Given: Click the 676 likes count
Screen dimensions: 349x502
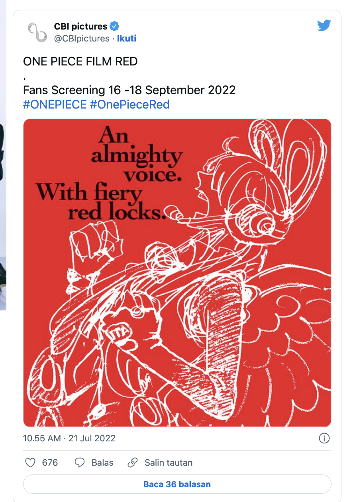Looking at the screenshot, I should coord(50,462).
